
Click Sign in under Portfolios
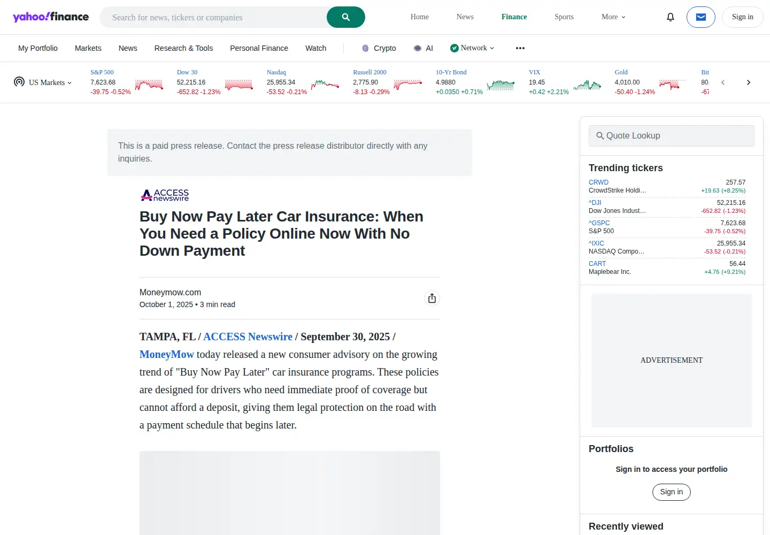[x=671, y=492]
